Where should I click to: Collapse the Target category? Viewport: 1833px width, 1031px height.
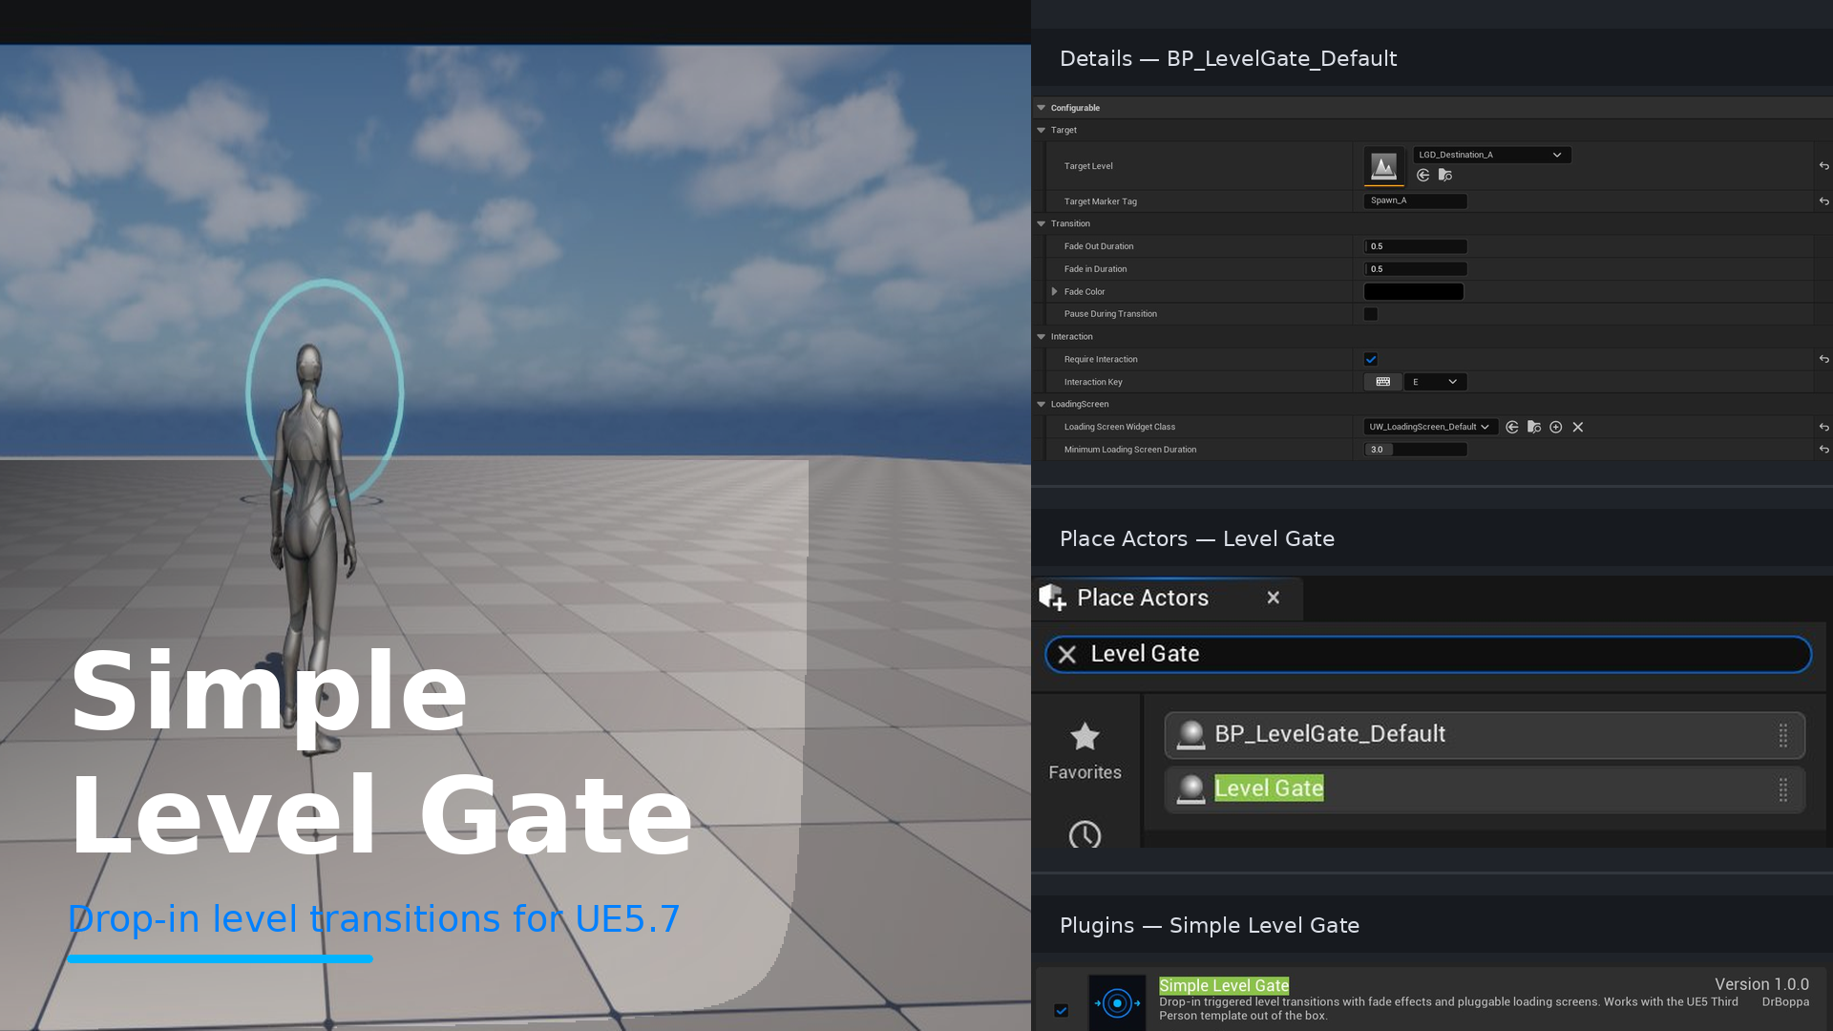[1042, 130]
